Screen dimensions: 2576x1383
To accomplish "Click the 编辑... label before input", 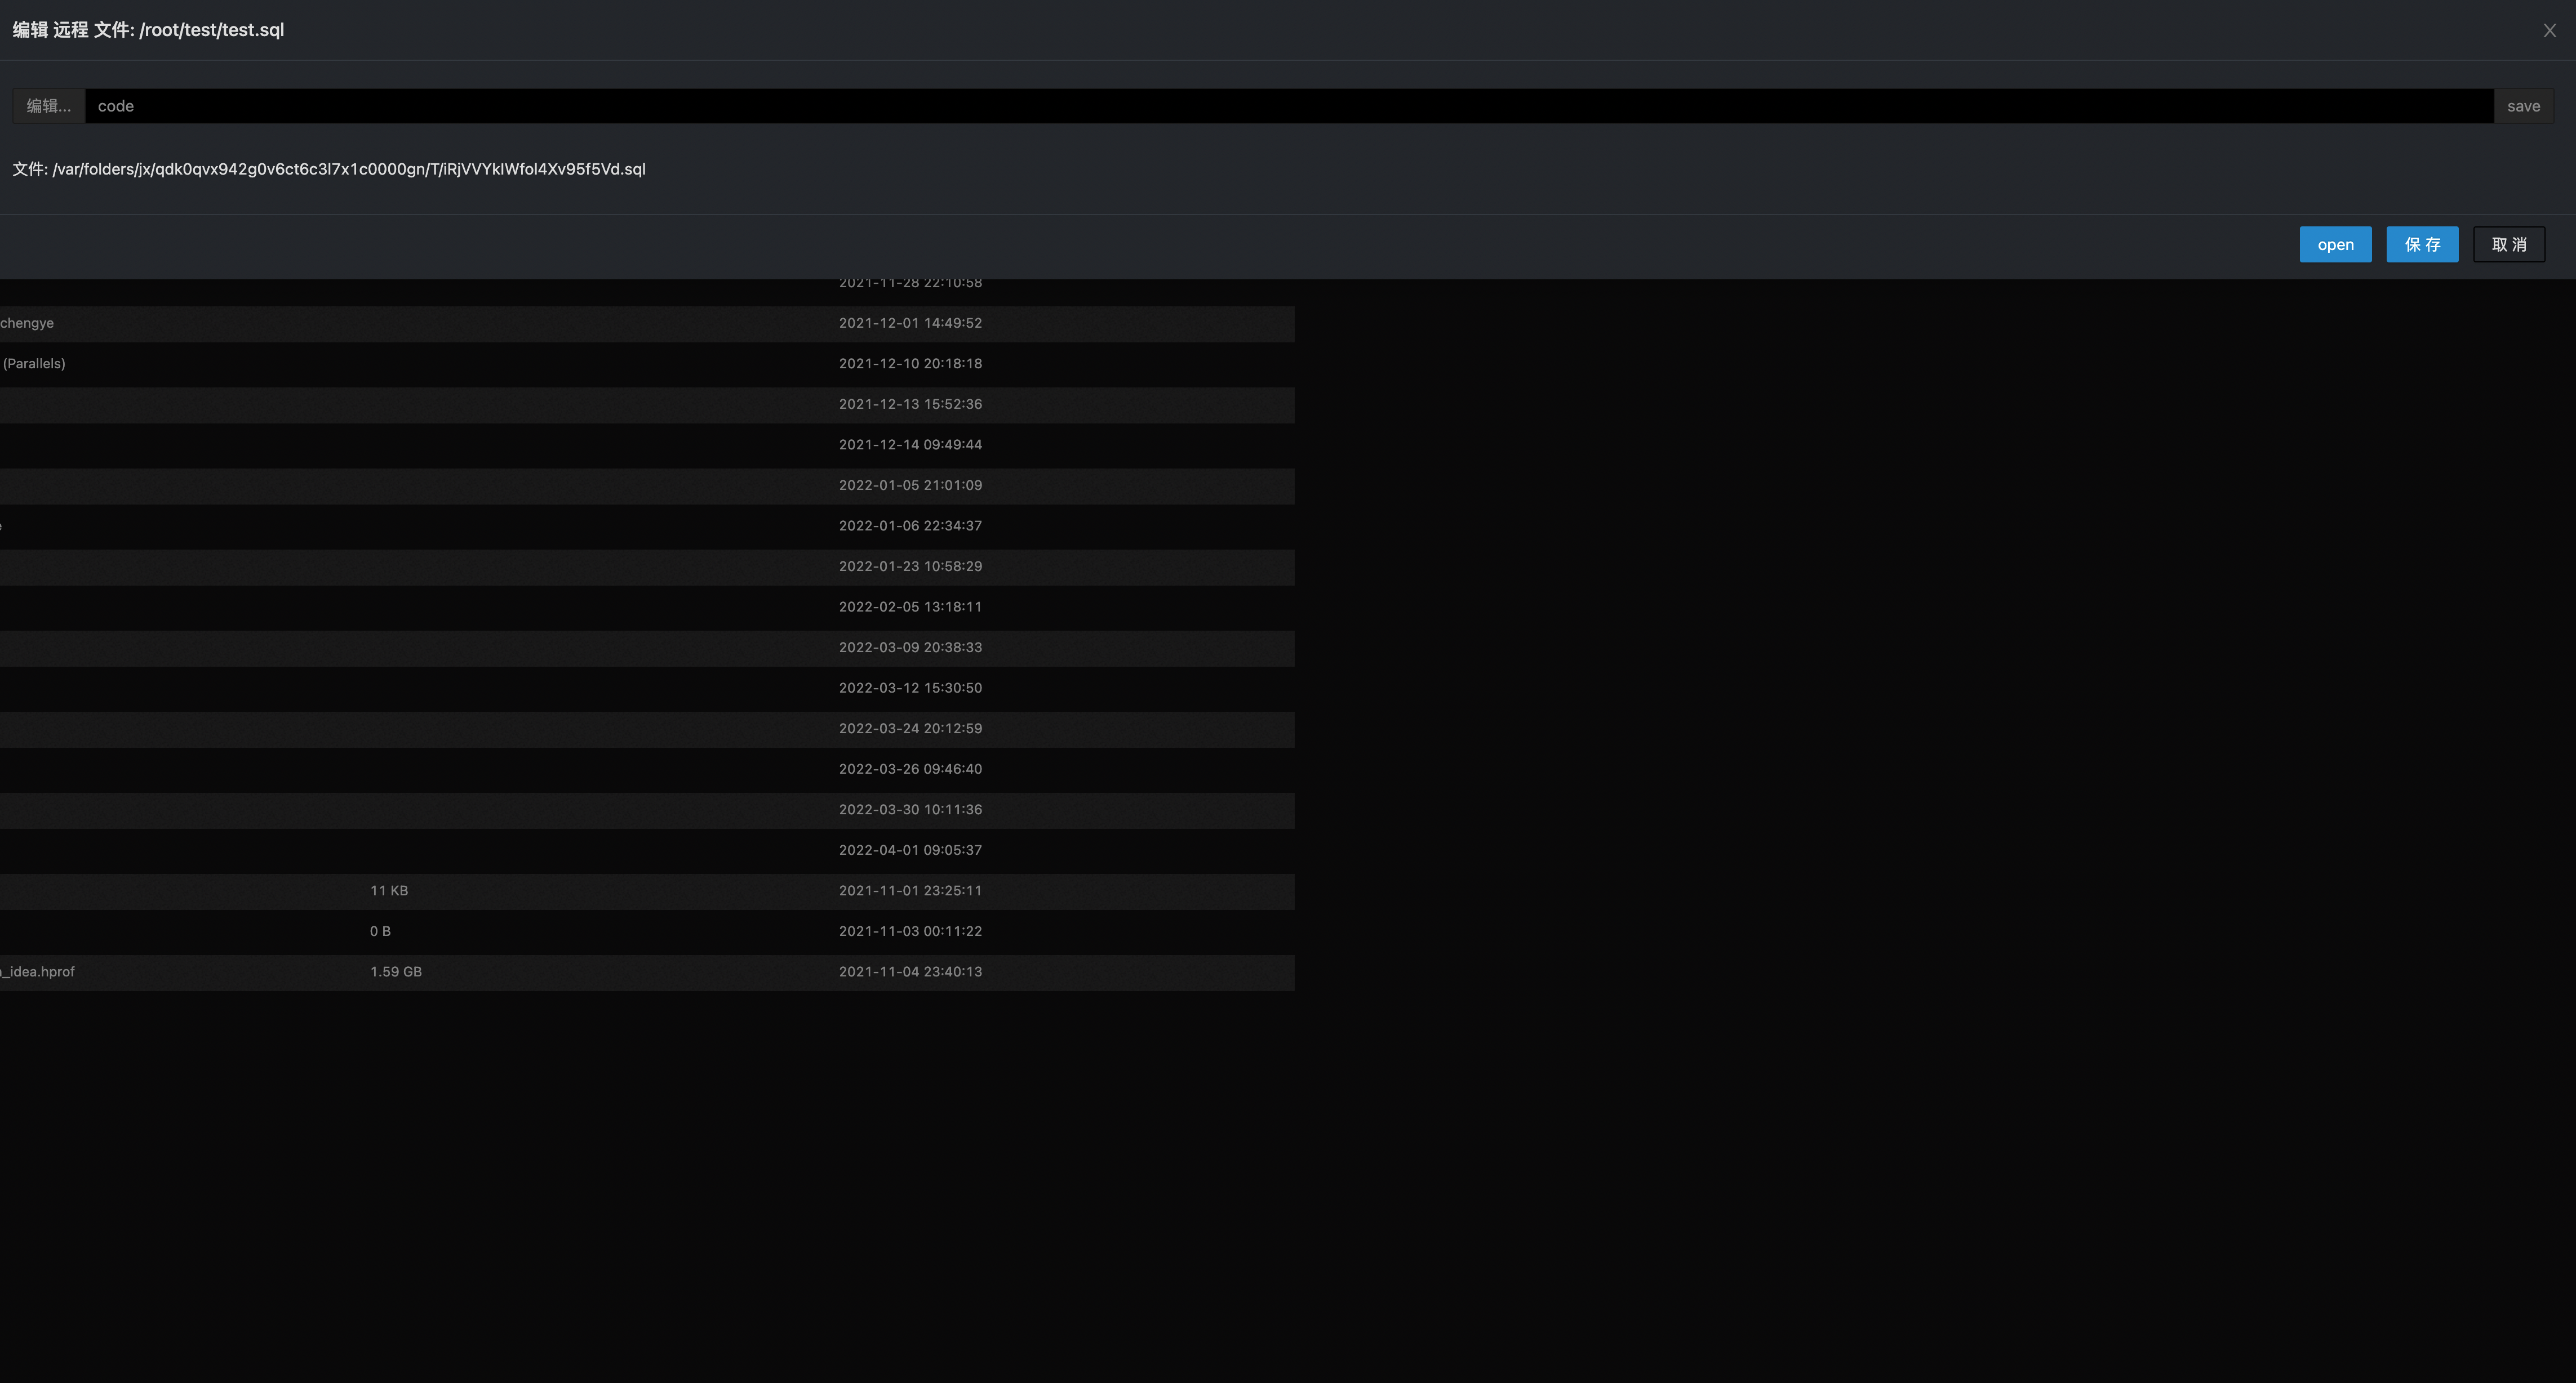I will [x=48, y=107].
